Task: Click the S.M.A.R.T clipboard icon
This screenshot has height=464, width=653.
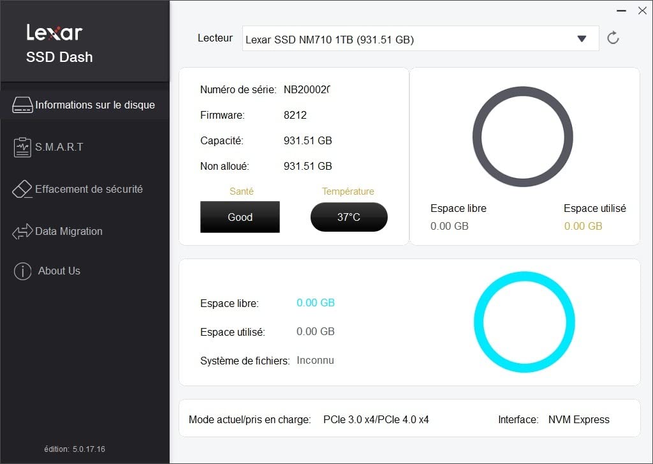Action: tap(22, 147)
